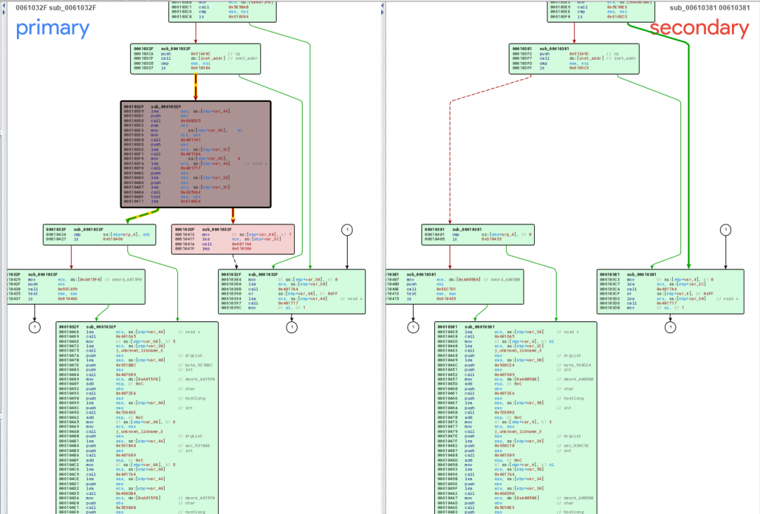Image resolution: width=760 pixels, height=514 pixels.
Task: Click circle connector below secondary block 00610407
Action: (413, 326)
